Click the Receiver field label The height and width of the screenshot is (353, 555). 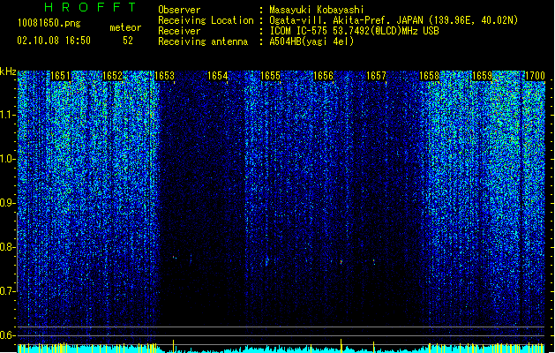point(179,31)
